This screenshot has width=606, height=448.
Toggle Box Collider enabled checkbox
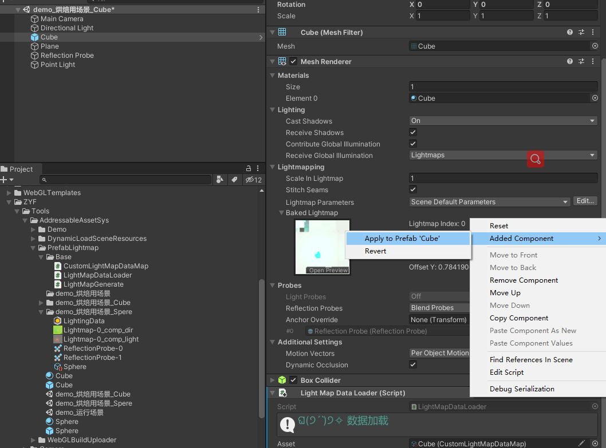point(294,380)
